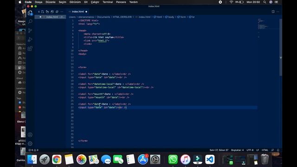Image resolution: width=297 pixels, height=167 pixels.
Task: Open the Terminal menu
Action: pyautogui.click(x=108, y=2)
